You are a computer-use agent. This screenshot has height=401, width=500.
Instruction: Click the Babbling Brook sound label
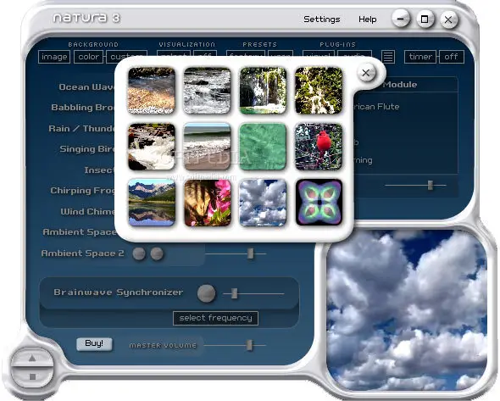82,108
